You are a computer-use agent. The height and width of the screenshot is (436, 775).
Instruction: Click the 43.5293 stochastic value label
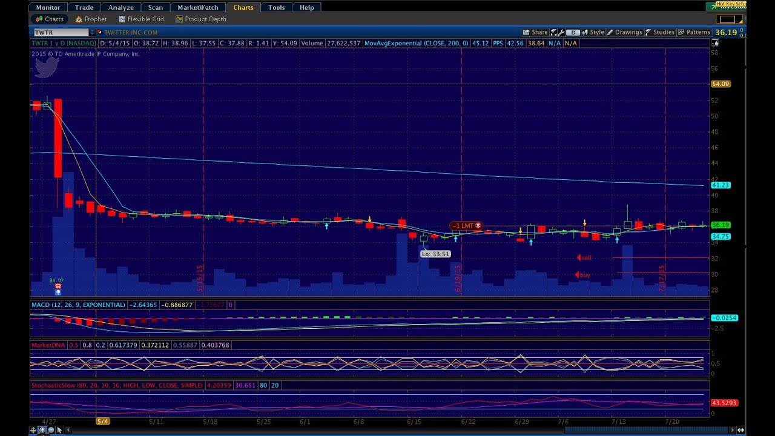click(724, 403)
